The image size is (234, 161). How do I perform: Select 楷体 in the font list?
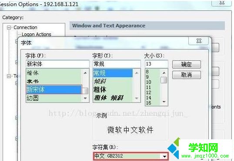pos(54,73)
